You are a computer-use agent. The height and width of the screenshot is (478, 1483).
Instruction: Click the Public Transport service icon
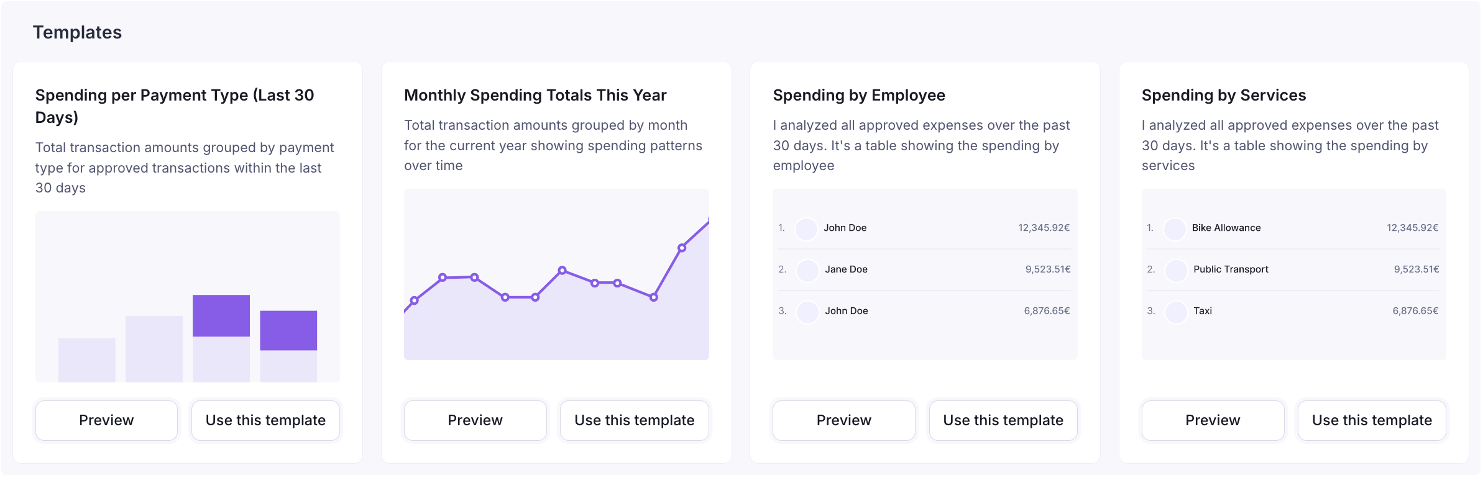(x=1176, y=271)
